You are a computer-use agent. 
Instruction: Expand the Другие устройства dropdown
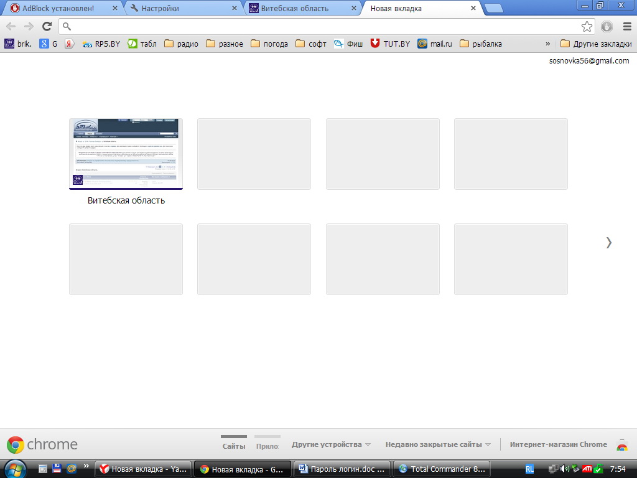pyautogui.click(x=331, y=444)
